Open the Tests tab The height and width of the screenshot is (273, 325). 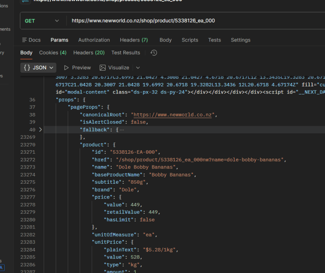coord(214,40)
